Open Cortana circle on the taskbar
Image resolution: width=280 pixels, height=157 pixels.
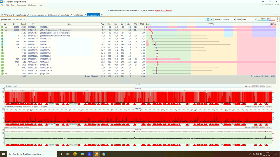click(61, 154)
